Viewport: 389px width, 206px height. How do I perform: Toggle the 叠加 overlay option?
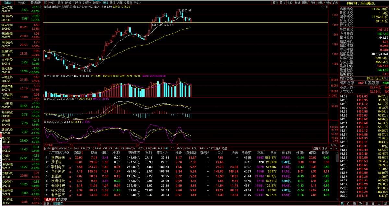[282, 2]
